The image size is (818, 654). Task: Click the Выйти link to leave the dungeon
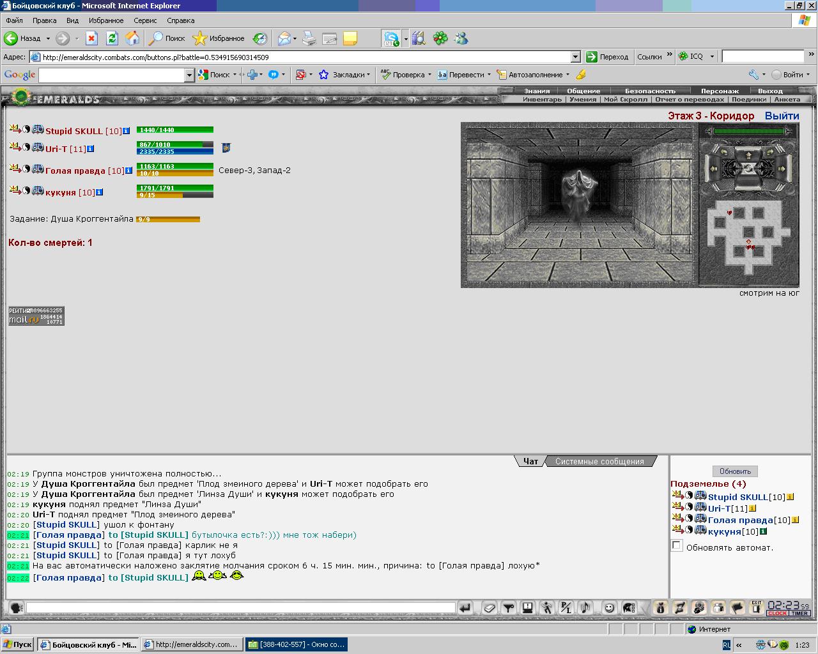[782, 116]
